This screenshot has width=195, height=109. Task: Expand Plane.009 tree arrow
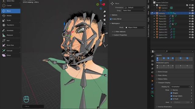154,24
